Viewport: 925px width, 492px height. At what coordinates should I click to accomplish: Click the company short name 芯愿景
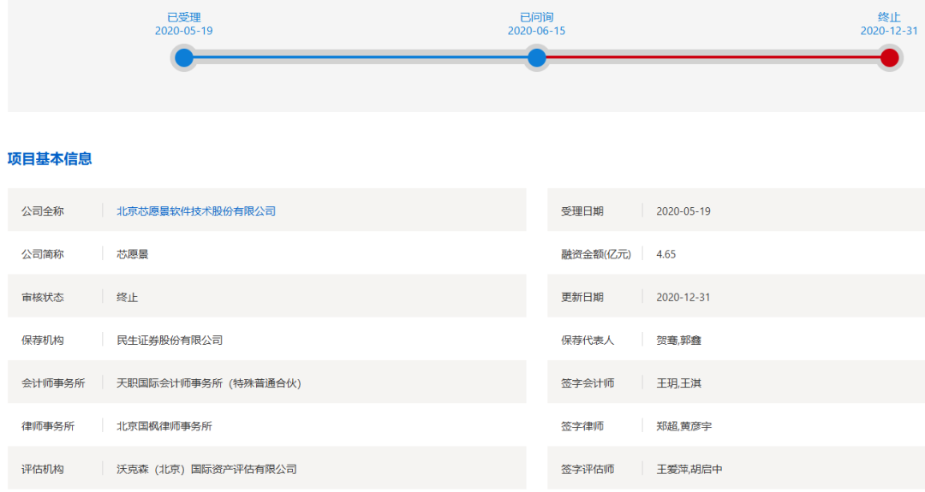point(132,254)
